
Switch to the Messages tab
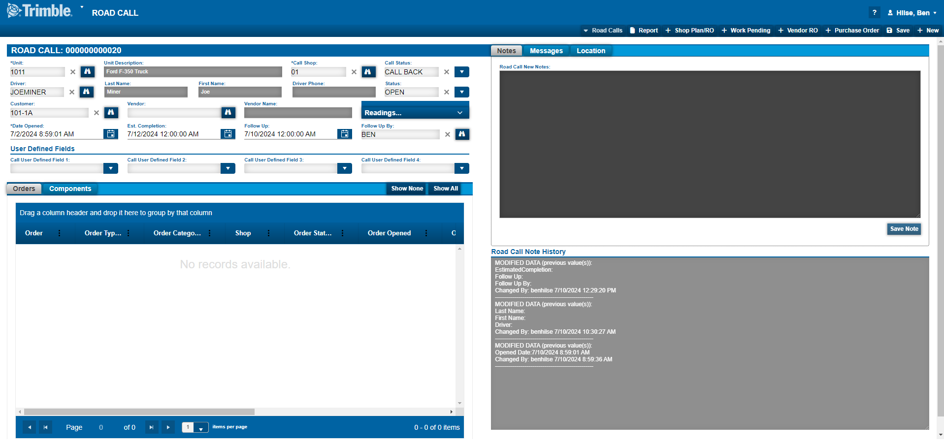point(546,51)
